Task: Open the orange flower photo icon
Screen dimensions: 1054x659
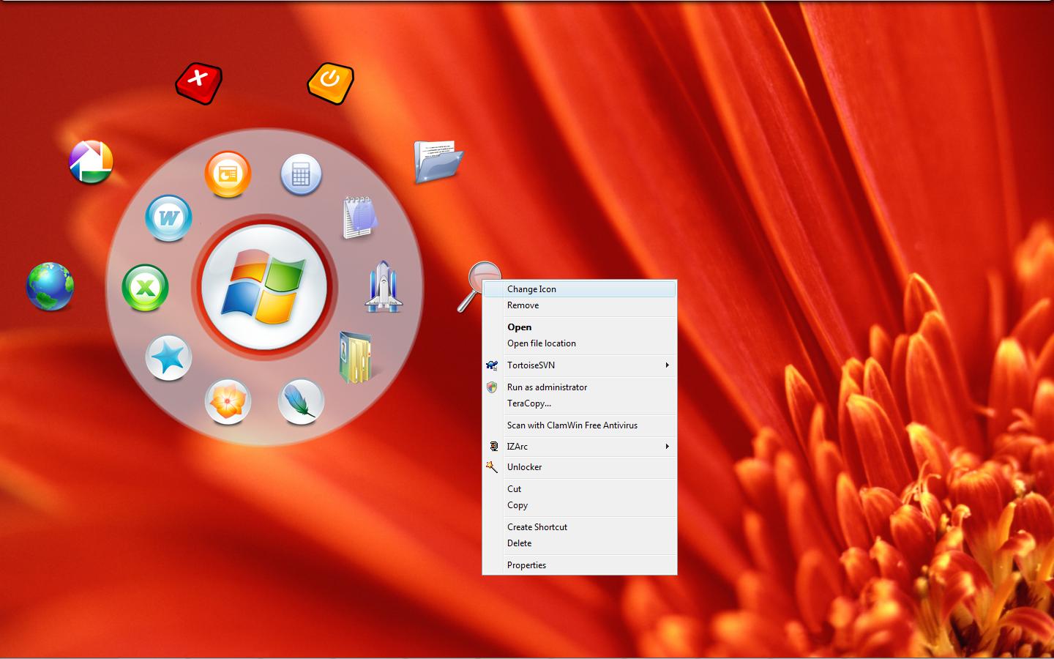Action: tap(228, 401)
